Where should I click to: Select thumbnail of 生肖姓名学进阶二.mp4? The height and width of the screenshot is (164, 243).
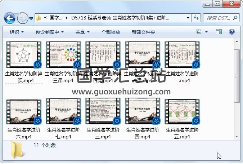(182, 55)
